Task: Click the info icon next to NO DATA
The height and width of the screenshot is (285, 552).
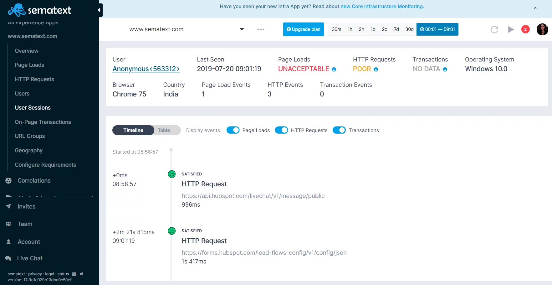Action: tap(445, 69)
